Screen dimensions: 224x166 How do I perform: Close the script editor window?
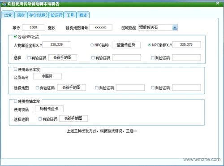click(217, 3)
